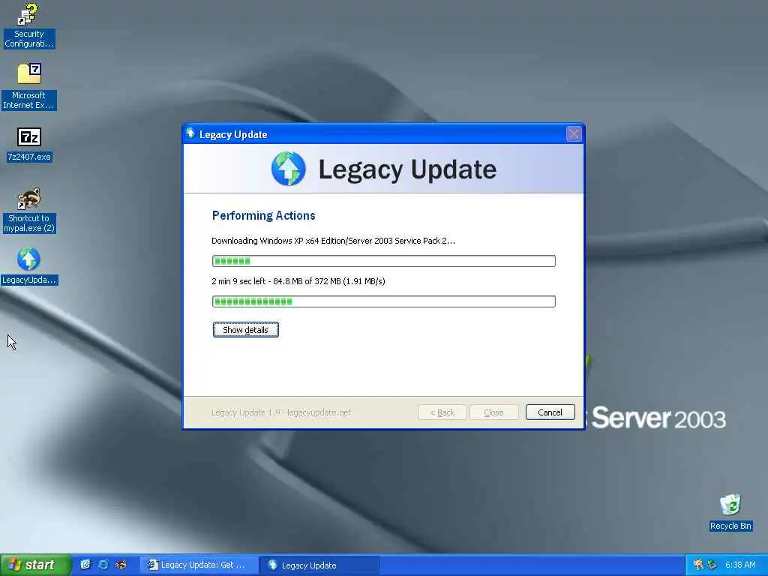Open the Microsoft Internet Explorer folder icon
The height and width of the screenshot is (576, 768).
[29, 85]
